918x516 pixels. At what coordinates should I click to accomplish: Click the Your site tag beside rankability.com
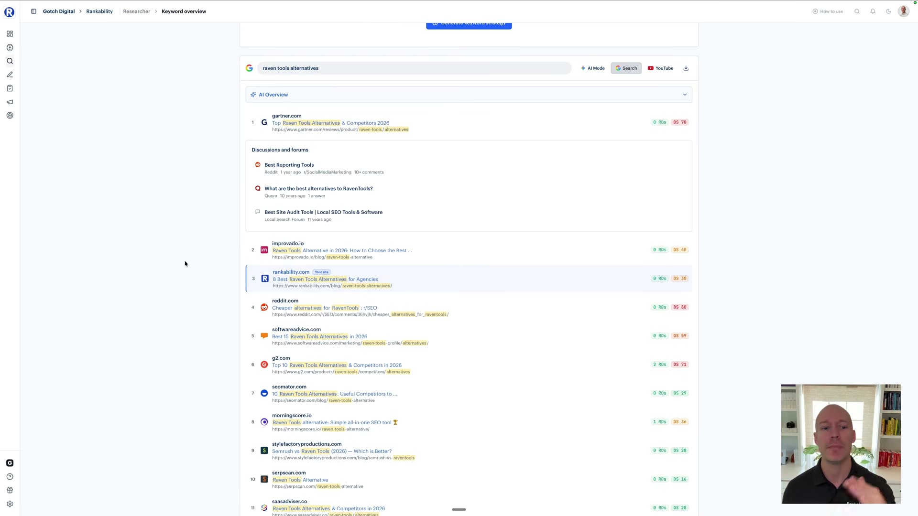322,272
